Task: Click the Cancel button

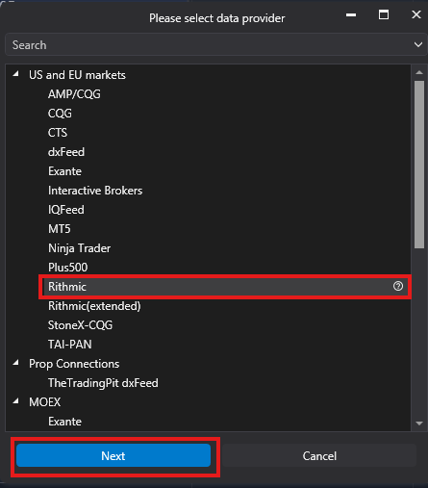Action: pos(319,455)
